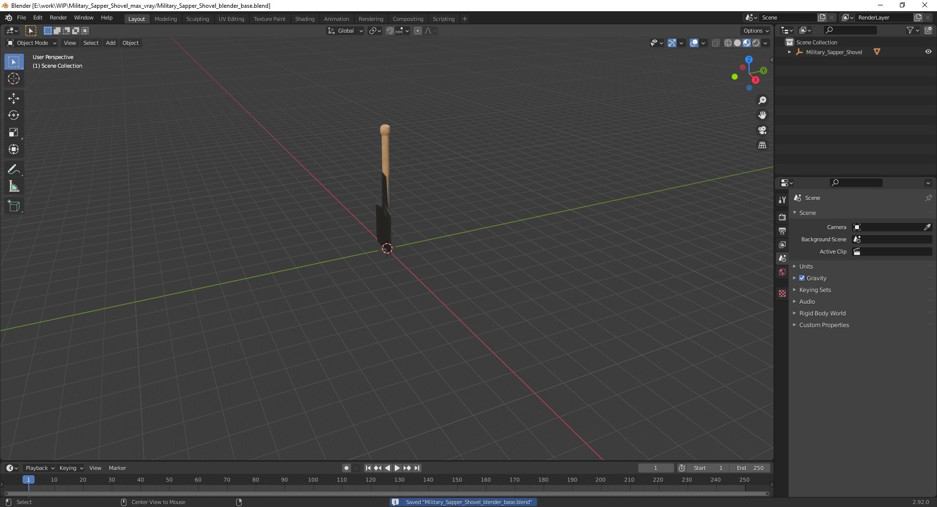This screenshot has width=937, height=507.
Task: Pin the Scene properties panel
Action: [x=928, y=198]
